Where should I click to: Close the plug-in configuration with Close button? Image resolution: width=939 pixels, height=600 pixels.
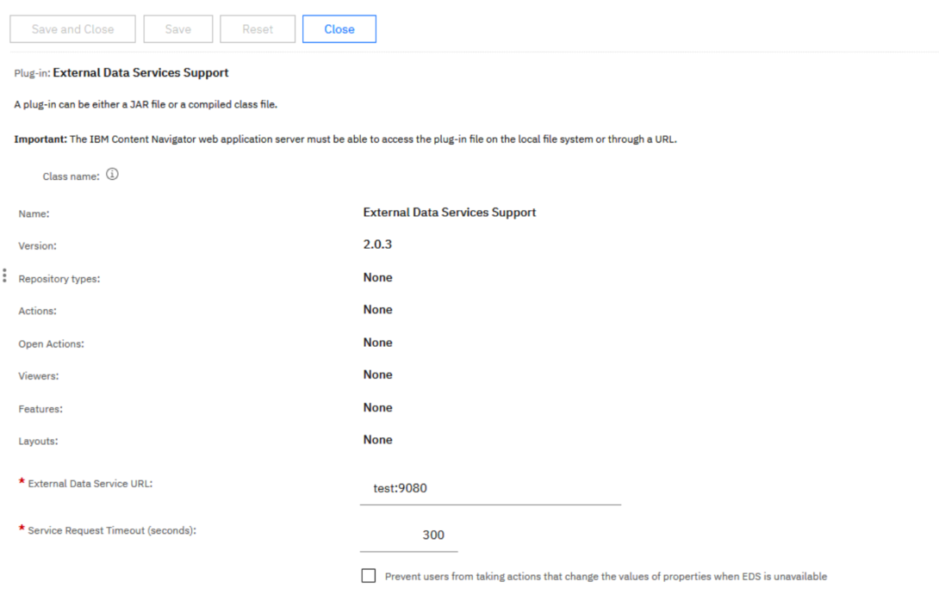click(339, 29)
